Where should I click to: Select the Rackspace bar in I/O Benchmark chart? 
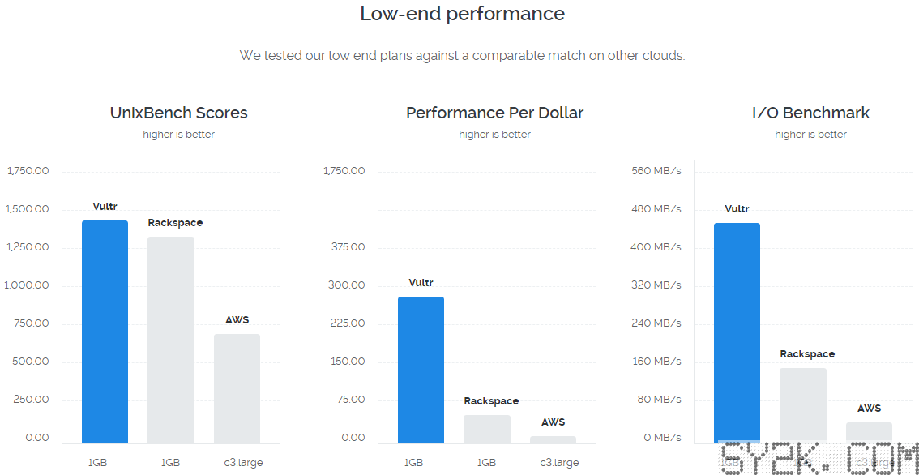point(803,406)
